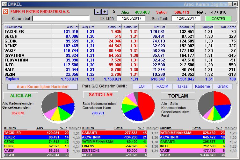Click AKYATIRIM row showing 645.472
The height and width of the screenshot is (160, 240).
click(192, 137)
